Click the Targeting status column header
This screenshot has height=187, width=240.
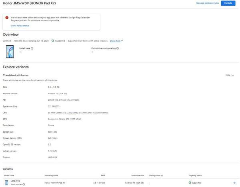point(195,175)
